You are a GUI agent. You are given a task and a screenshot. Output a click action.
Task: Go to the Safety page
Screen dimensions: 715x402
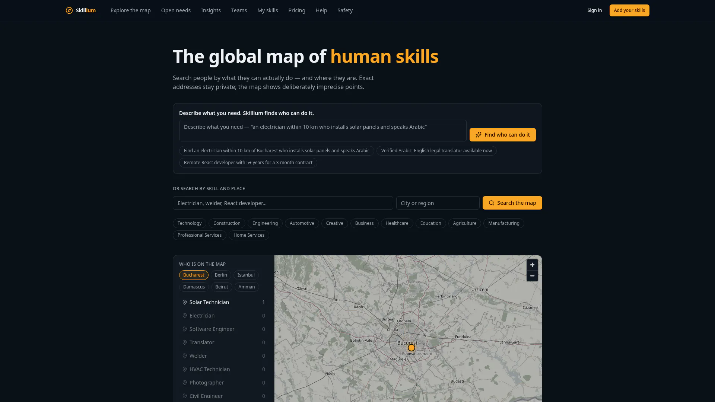pos(345,10)
